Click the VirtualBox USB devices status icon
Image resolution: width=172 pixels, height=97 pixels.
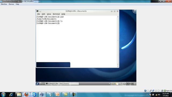150,91
